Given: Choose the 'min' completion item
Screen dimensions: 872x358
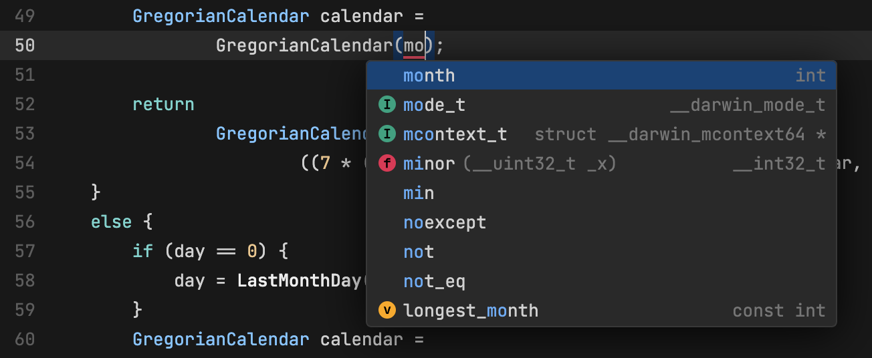Looking at the screenshot, I should coord(419,193).
